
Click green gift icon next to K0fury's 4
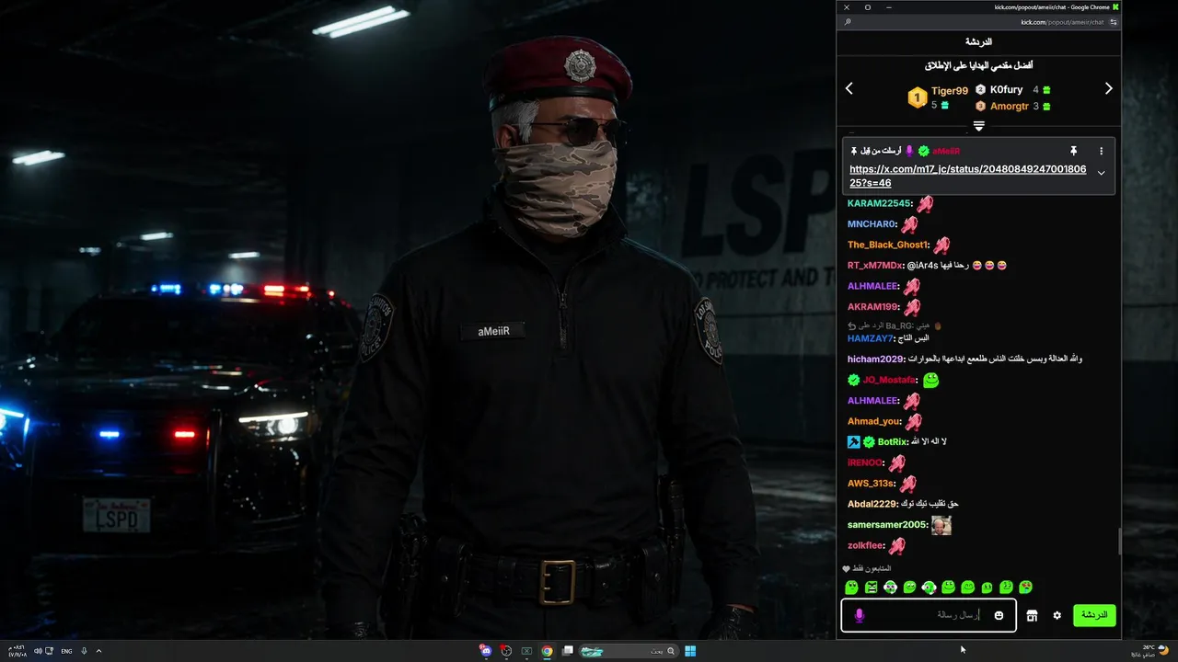click(1046, 90)
